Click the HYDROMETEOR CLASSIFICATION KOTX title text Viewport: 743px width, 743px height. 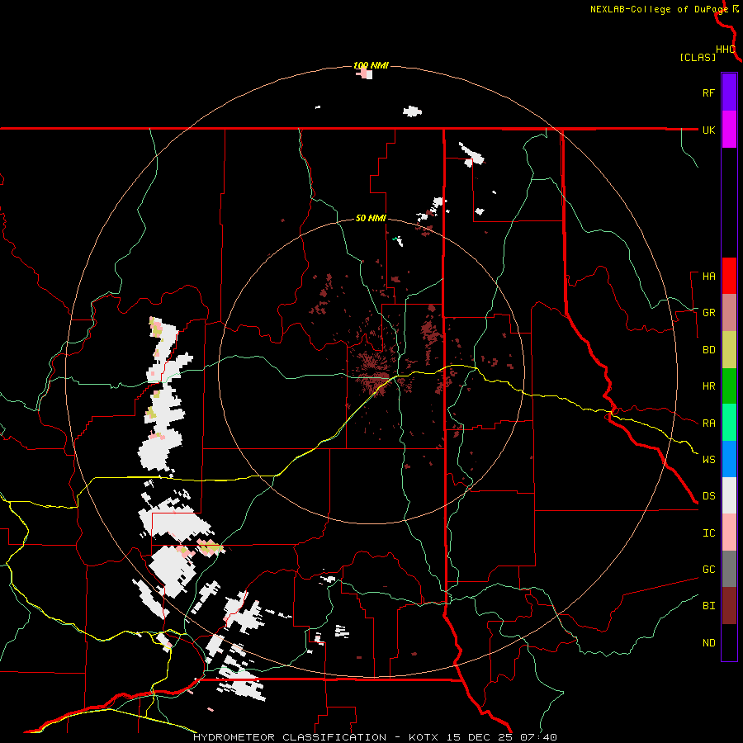coord(375,737)
